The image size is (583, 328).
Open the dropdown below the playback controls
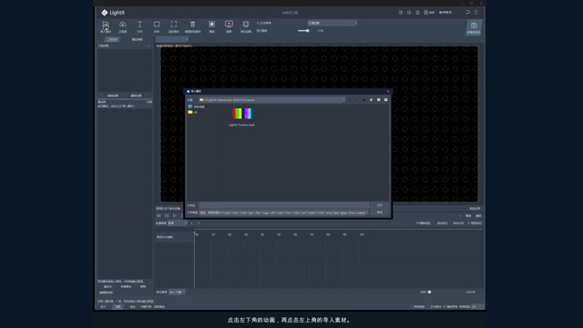tap(178, 223)
